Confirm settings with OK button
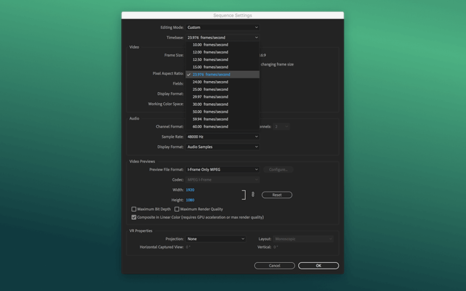Image resolution: width=466 pixels, height=291 pixels. 319,266
